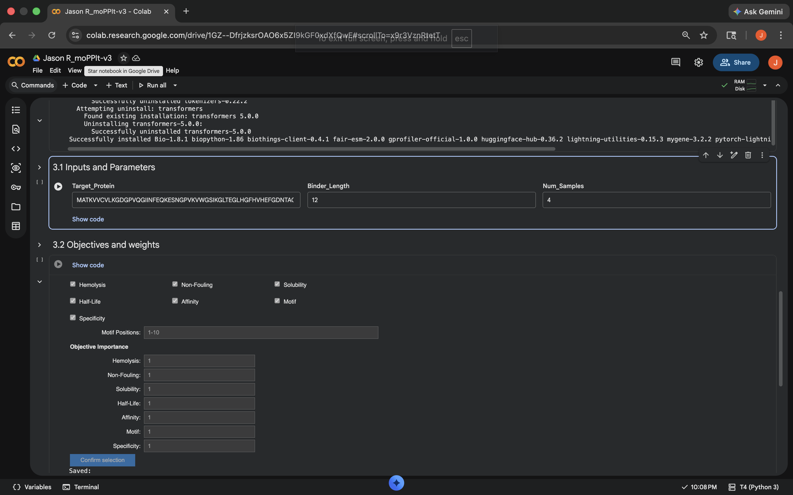This screenshot has width=793, height=495.
Task: Add a new Text cell
Action: [117, 85]
